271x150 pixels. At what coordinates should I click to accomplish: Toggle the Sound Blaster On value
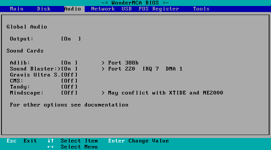[69, 69]
